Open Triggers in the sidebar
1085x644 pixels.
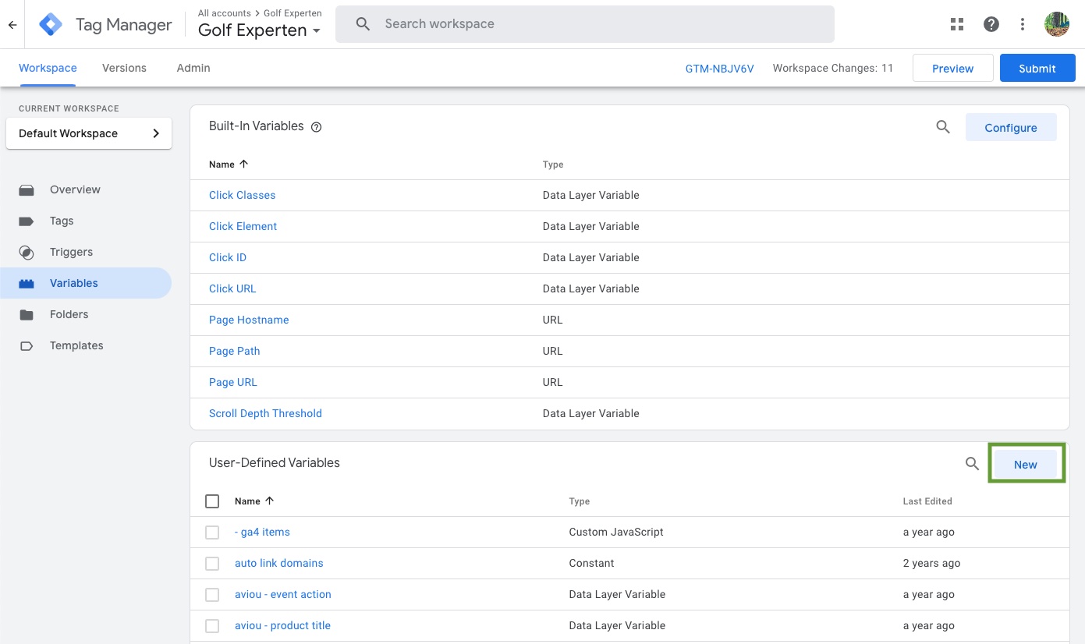[x=71, y=252]
